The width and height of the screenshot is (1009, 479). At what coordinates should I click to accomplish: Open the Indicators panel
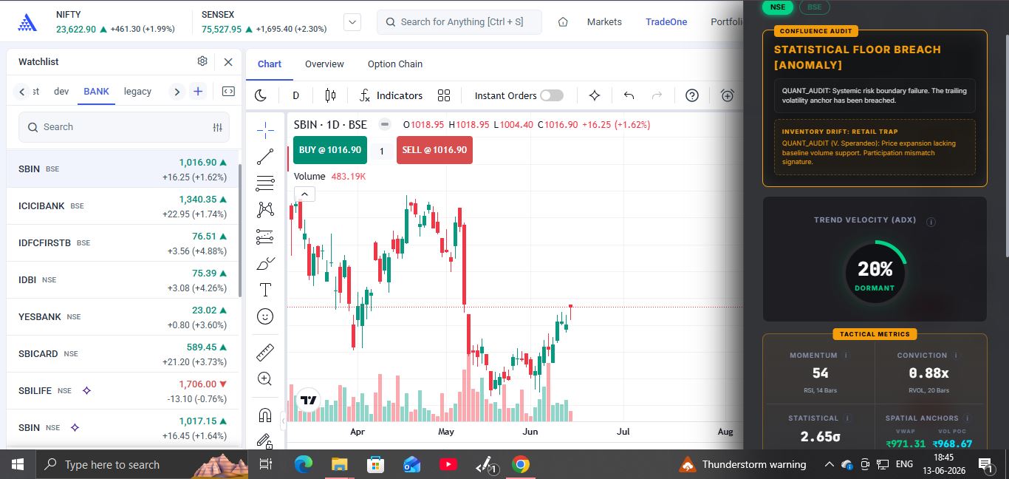[391, 95]
